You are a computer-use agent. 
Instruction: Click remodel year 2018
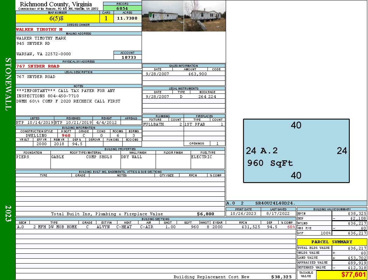59,144
